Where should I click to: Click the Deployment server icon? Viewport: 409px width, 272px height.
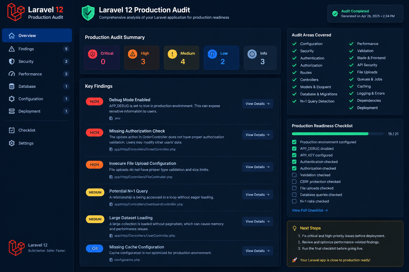pyautogui.click(x=12, y=111)
